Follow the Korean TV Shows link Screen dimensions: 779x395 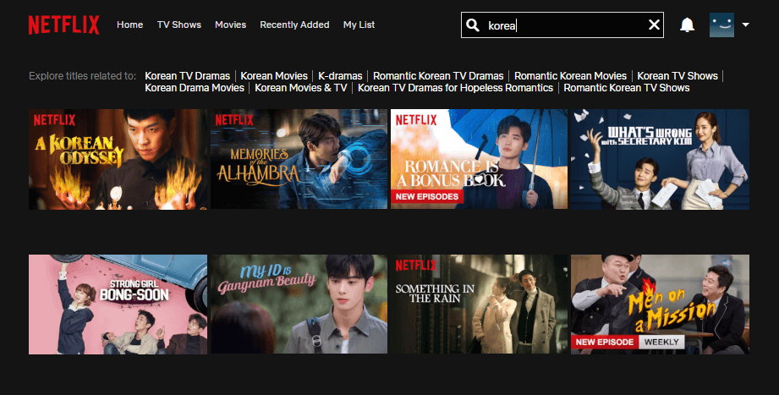click(678, 76)
